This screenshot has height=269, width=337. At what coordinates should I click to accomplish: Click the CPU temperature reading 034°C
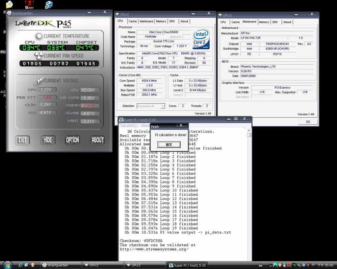click(31, 48)
